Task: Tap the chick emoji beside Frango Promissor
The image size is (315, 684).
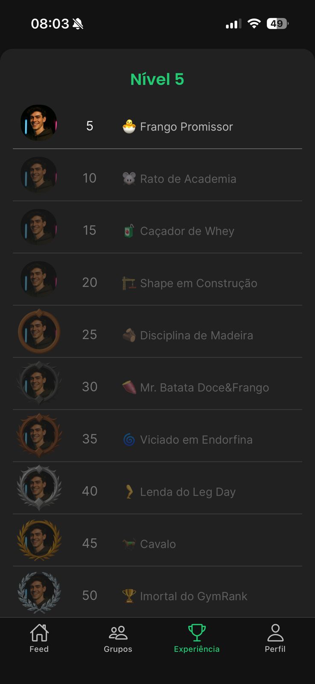Action: click(129, 126)
